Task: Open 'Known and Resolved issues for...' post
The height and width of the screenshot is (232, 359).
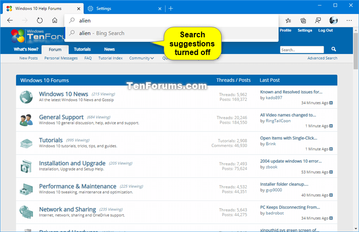Action: (291, 92)
